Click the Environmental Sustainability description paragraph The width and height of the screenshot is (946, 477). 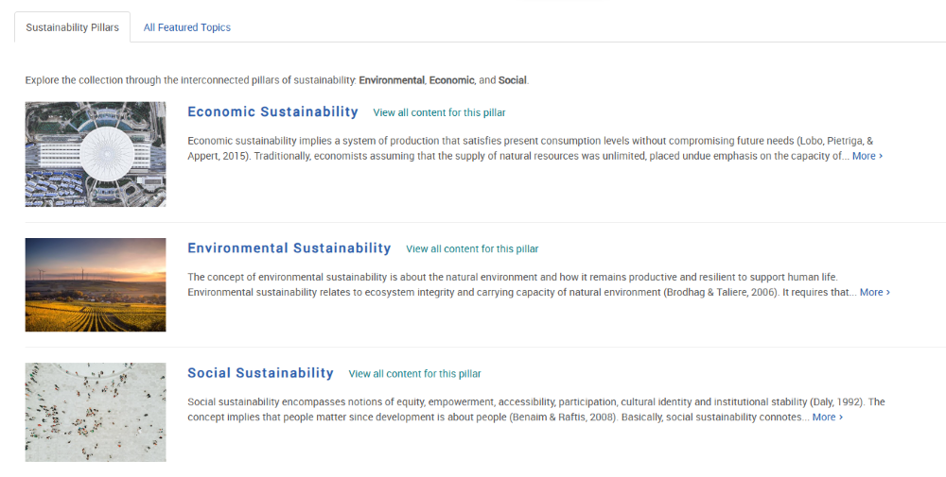coord(539,284)
